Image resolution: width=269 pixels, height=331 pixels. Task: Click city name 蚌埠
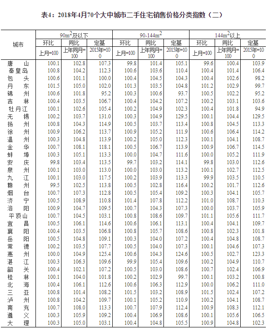[x=18, y=155]
